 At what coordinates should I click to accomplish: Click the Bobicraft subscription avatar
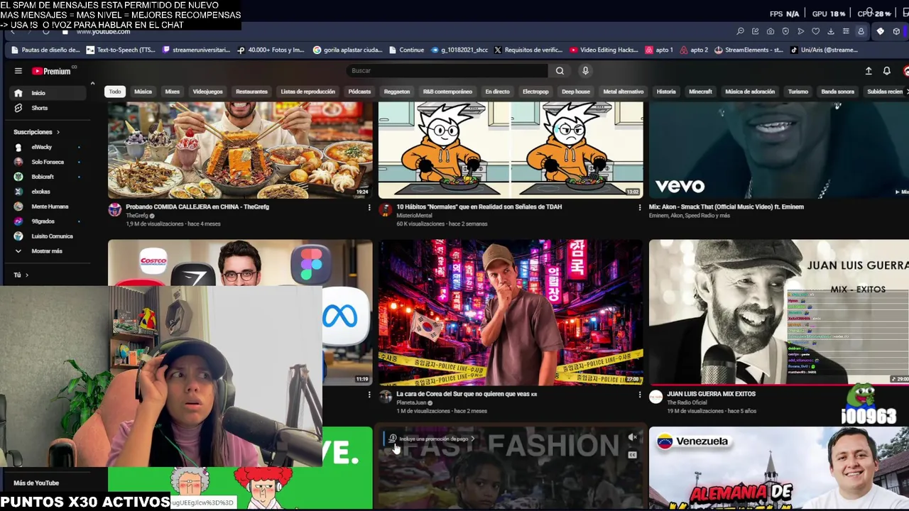point(18,177)
